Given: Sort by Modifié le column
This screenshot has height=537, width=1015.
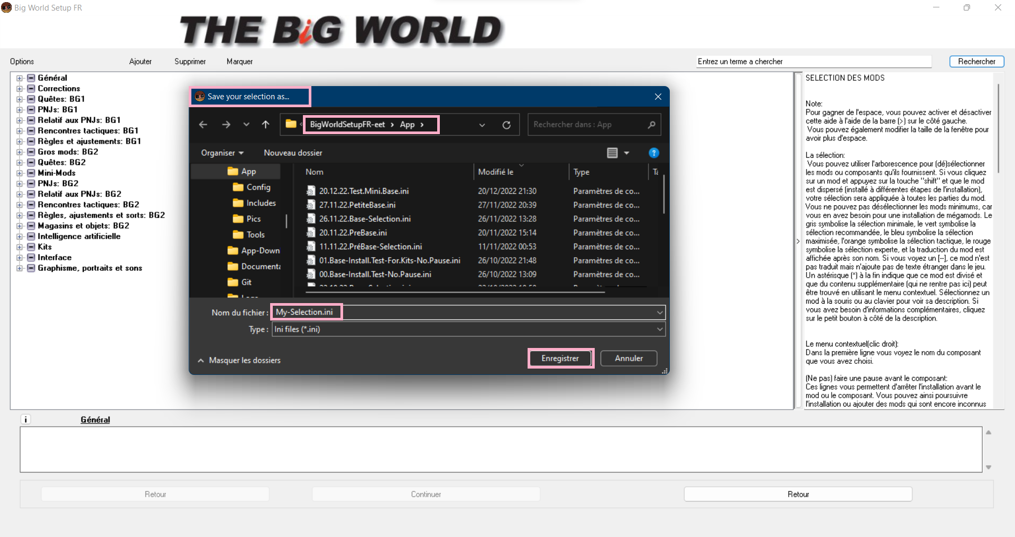Looking at the screenshot, I should coord(496,172).
